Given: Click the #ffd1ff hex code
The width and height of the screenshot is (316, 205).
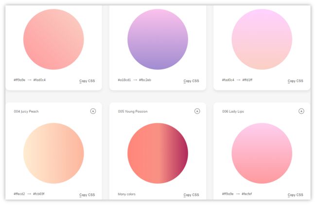Looking at the screenshot, I should click(247, 80).
